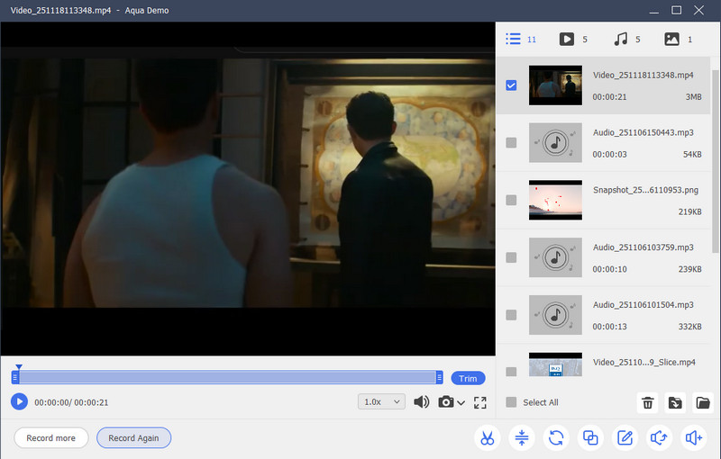Take a snapshot with camera icon
The width and height of the screenshot is (721, 459).
(x=445, y=402)
